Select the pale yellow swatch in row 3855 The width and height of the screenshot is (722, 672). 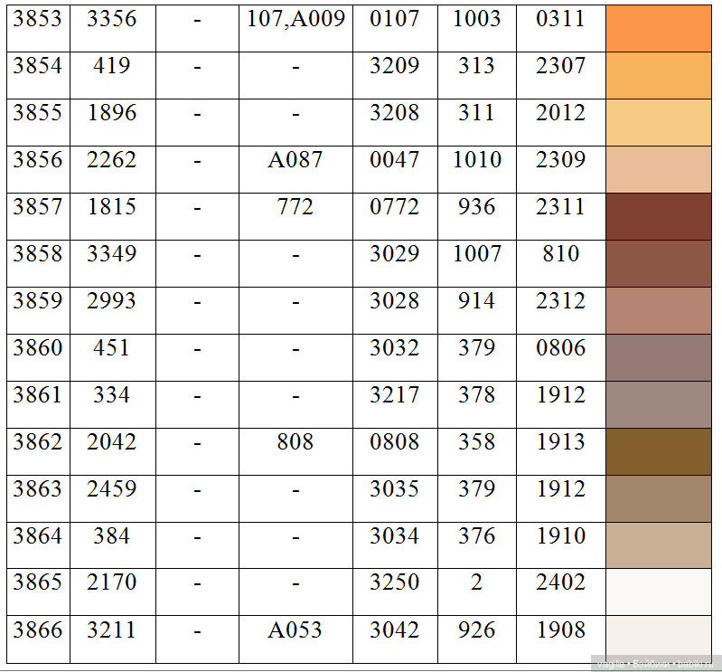tap(659, 122)
